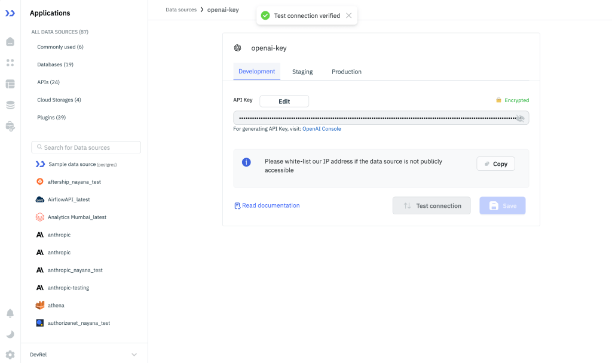This screenshot has height=363, width=612.
Task: Toggle dark mode moon icon
Action: pyautogui.click(x=10, y=334)
